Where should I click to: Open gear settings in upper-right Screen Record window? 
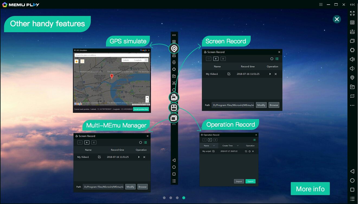(x=272, y=59)
